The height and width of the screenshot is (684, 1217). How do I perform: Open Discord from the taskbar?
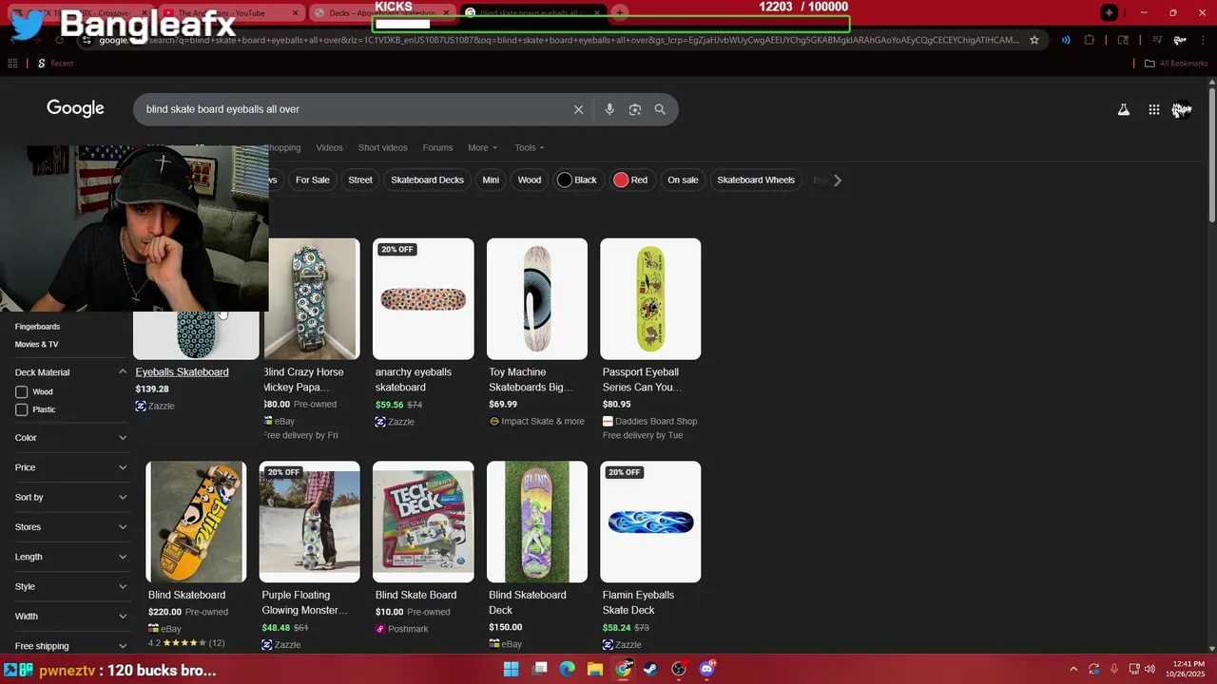707,669
